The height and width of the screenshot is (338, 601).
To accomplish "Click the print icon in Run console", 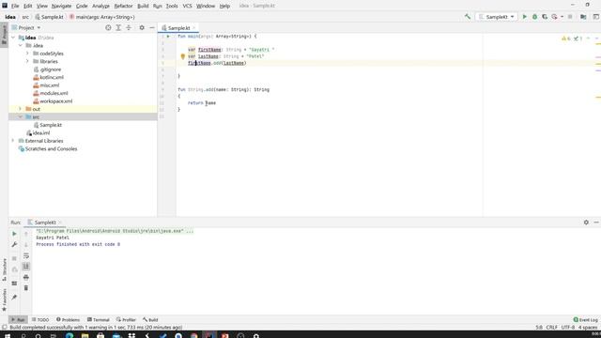I will click(26, 277).
